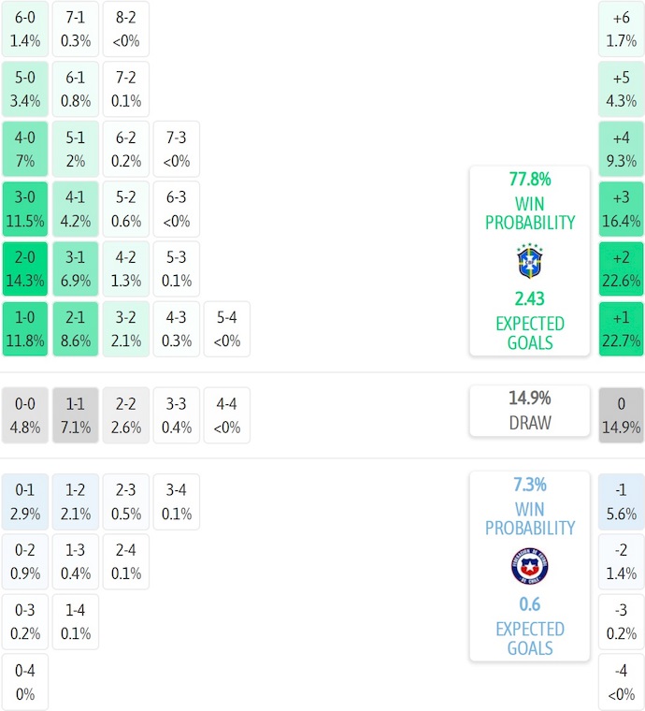Select the 5-4 scoreline tile
Screen dimensions: 645x711
pos(227,329)
